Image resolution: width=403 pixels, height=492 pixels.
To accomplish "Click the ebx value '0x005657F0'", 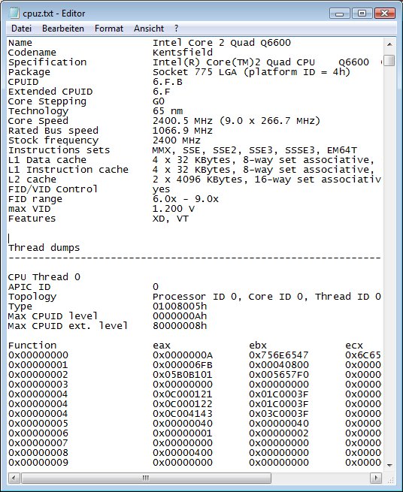I will click(x=279, y=375).
